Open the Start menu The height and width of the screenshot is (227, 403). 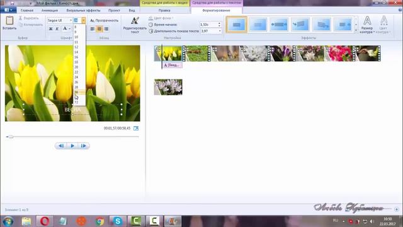(x=8, y=221)
